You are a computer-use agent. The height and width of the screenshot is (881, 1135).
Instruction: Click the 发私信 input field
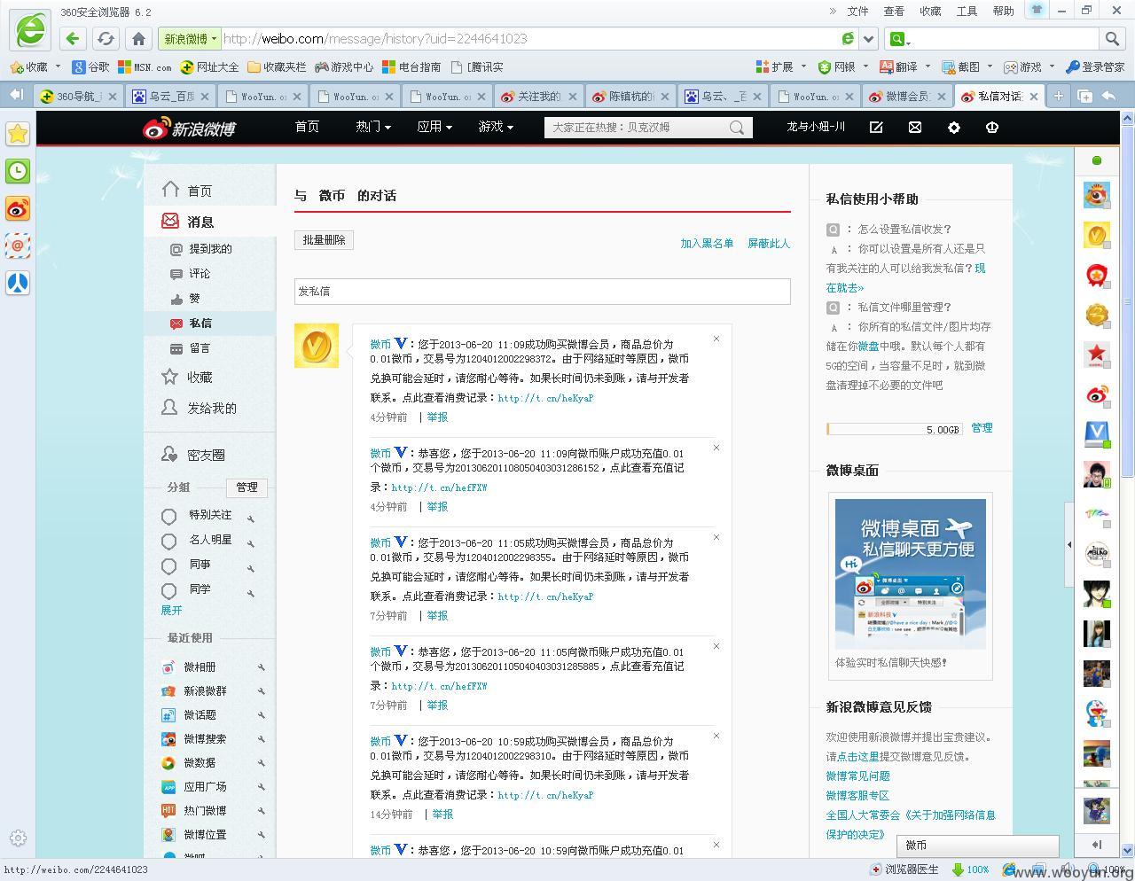coord(542,292)
